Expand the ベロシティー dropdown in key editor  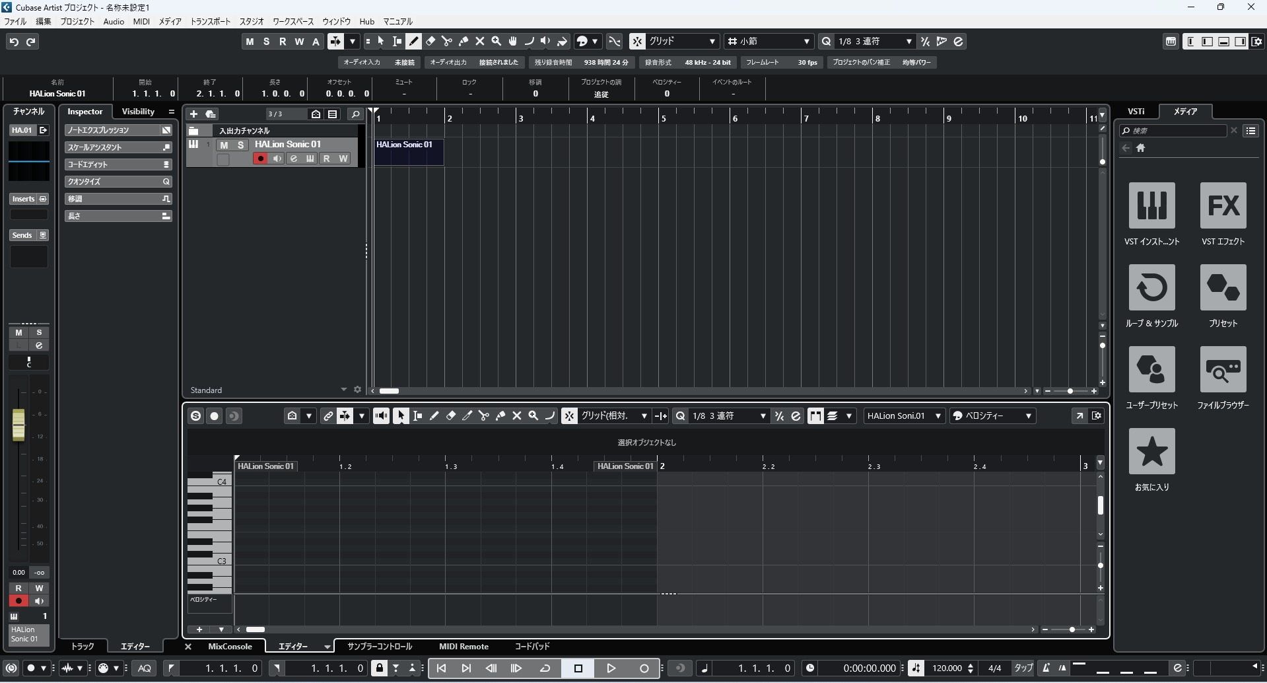click(992, 416)
